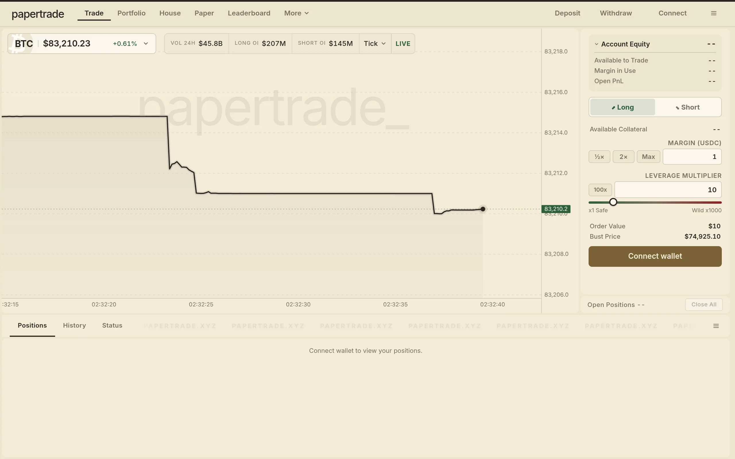Switch to the Trade tab
The height and width of the screenshot is (459, 735).
94,13
